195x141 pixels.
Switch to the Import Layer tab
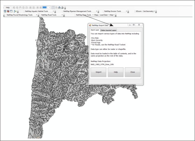point(95,30)
